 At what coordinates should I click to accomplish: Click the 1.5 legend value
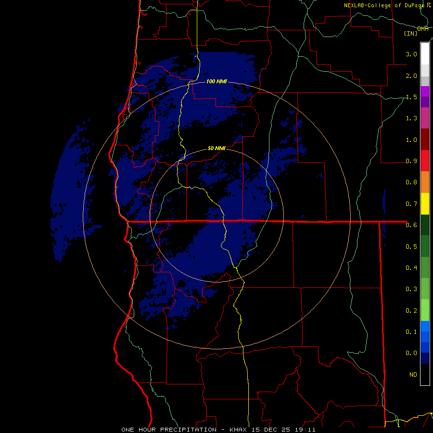[x=411, y=97]
